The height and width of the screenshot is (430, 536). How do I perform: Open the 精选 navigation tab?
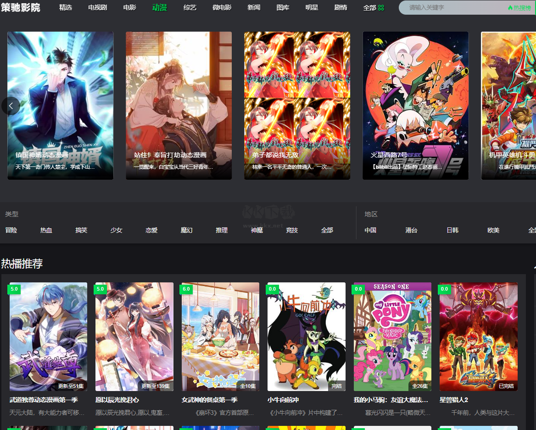tap(66, 7)
